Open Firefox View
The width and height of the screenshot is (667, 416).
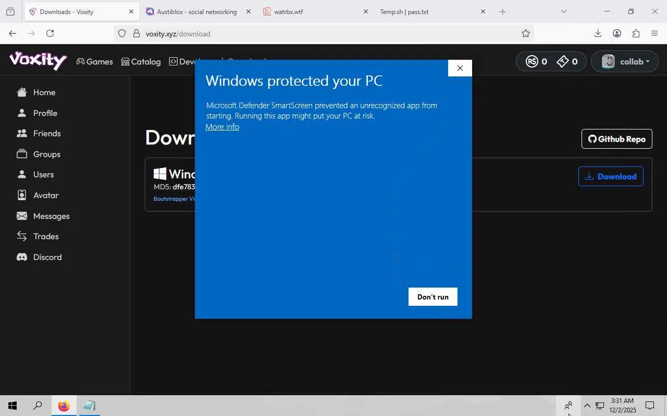10,11
